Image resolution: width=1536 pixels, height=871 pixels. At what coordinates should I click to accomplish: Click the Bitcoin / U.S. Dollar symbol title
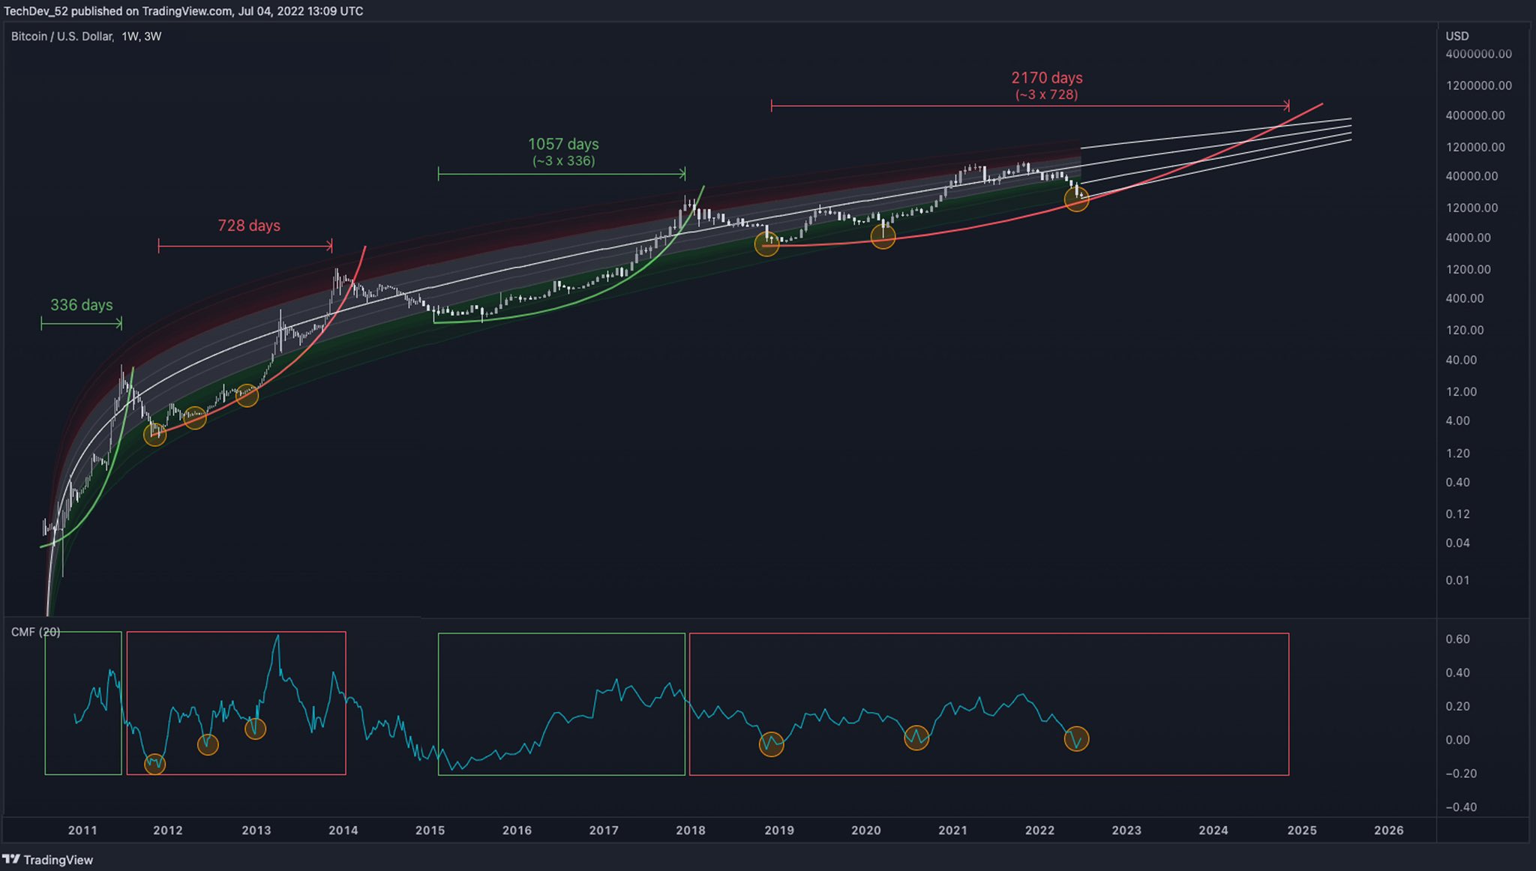point(64,34)
